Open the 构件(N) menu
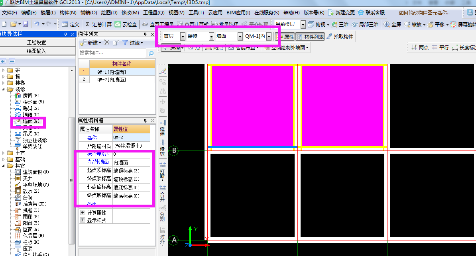Screen dimensions: 476x256 pos(68,13)
